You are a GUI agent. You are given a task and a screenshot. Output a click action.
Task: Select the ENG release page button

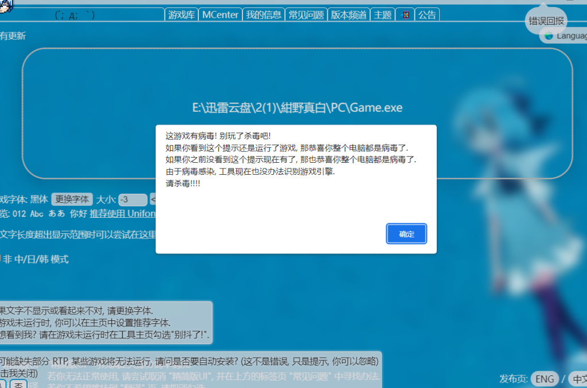pos(545,379)
